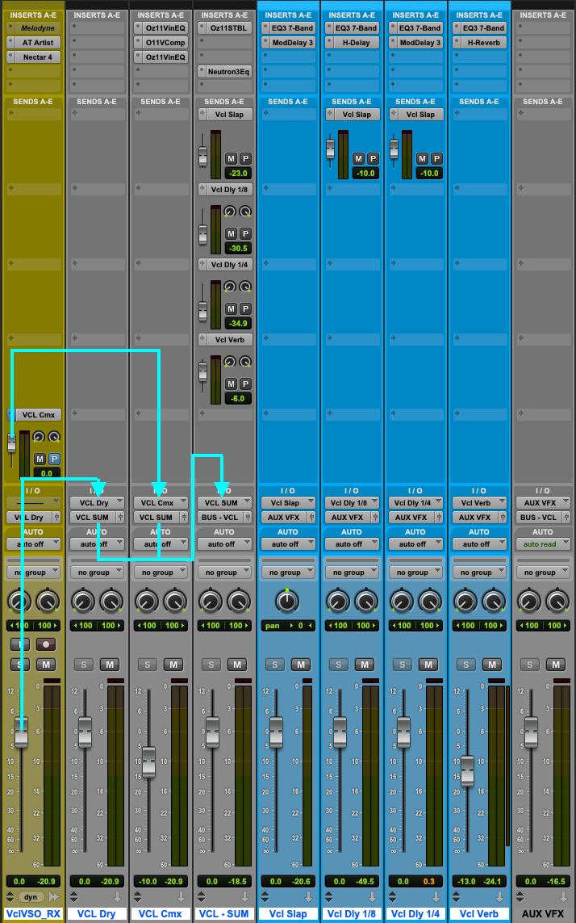
Task: Toggle pre-fader on Vcl Dly 1/8 send
Action: point(245,233)
